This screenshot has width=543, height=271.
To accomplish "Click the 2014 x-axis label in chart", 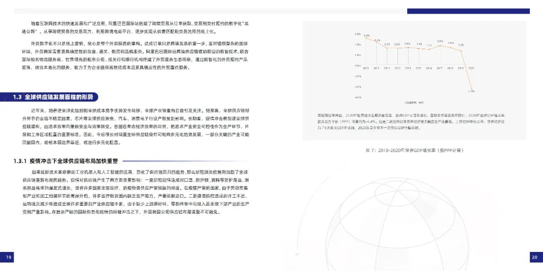I will (408, 68).
